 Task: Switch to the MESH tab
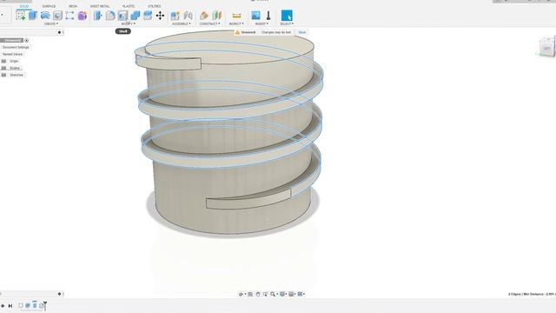73,6
